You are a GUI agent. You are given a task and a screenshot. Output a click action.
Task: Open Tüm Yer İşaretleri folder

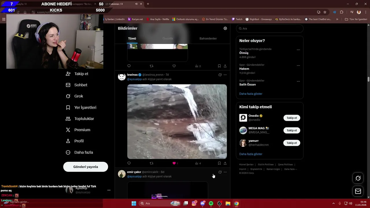pos(356,19)
